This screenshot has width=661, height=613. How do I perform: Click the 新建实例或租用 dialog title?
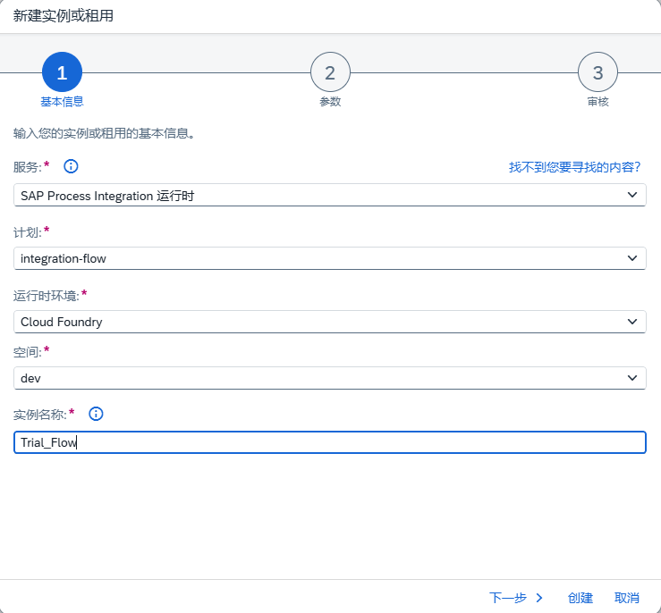[64, 16]
